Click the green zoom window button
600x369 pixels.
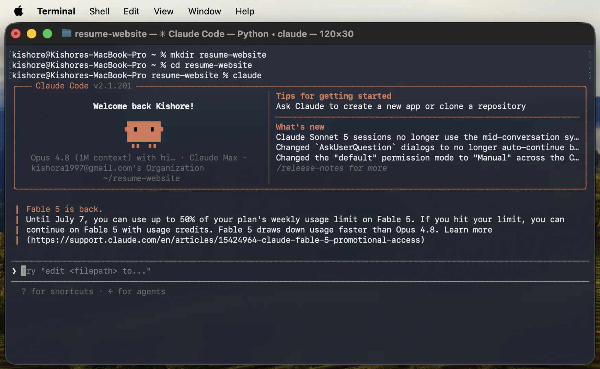coord(47,34)
